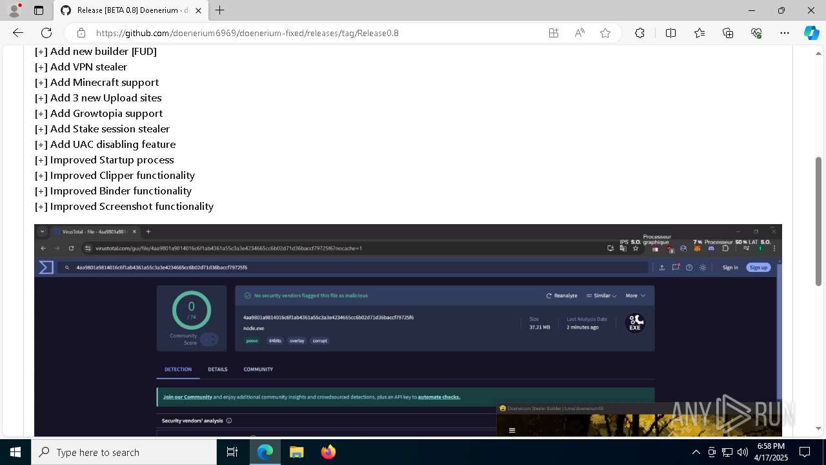Click "[+] Improved Clipper functionality" line
826x465 pixels.
point(114,176)
